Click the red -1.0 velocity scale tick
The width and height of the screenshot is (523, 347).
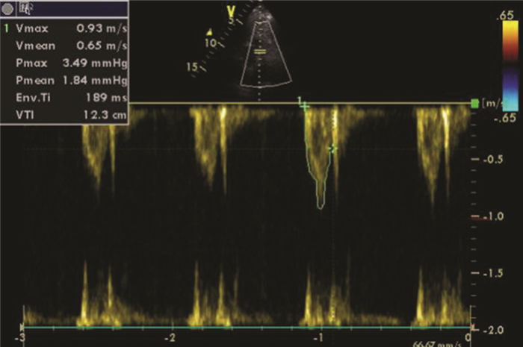point(478,216)
